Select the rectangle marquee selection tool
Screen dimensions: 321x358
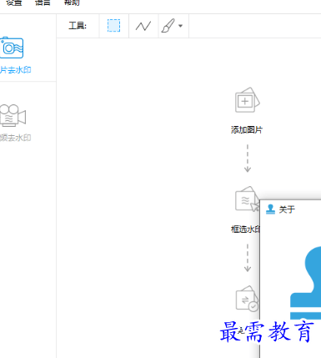[x=113, y=26]
